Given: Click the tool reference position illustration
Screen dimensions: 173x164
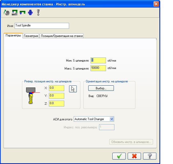Looking at the screenshot, I should point(33,96).
